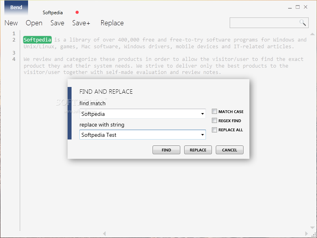The image size is (317, 238).
Task: Click line number 4 in gutter
Action: (14, 59)
